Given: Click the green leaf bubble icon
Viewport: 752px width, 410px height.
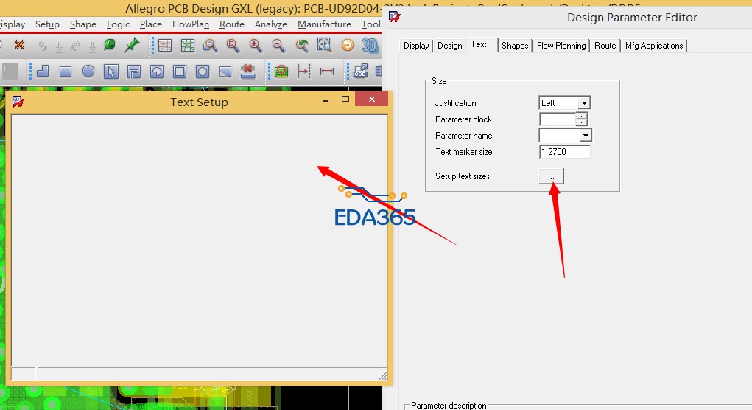Looking at the screenshot, I should click(110, 45).
